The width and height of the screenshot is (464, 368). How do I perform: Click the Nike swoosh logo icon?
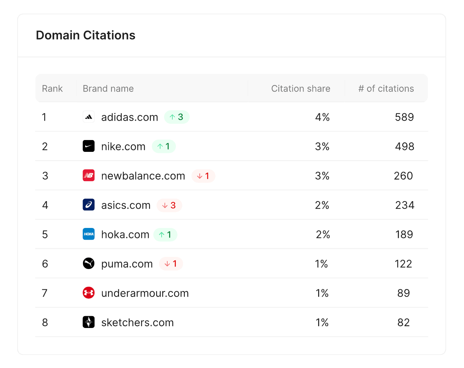click(x=89, y=146)
